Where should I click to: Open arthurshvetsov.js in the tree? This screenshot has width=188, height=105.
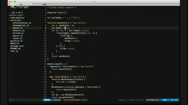tap(22, 23)
